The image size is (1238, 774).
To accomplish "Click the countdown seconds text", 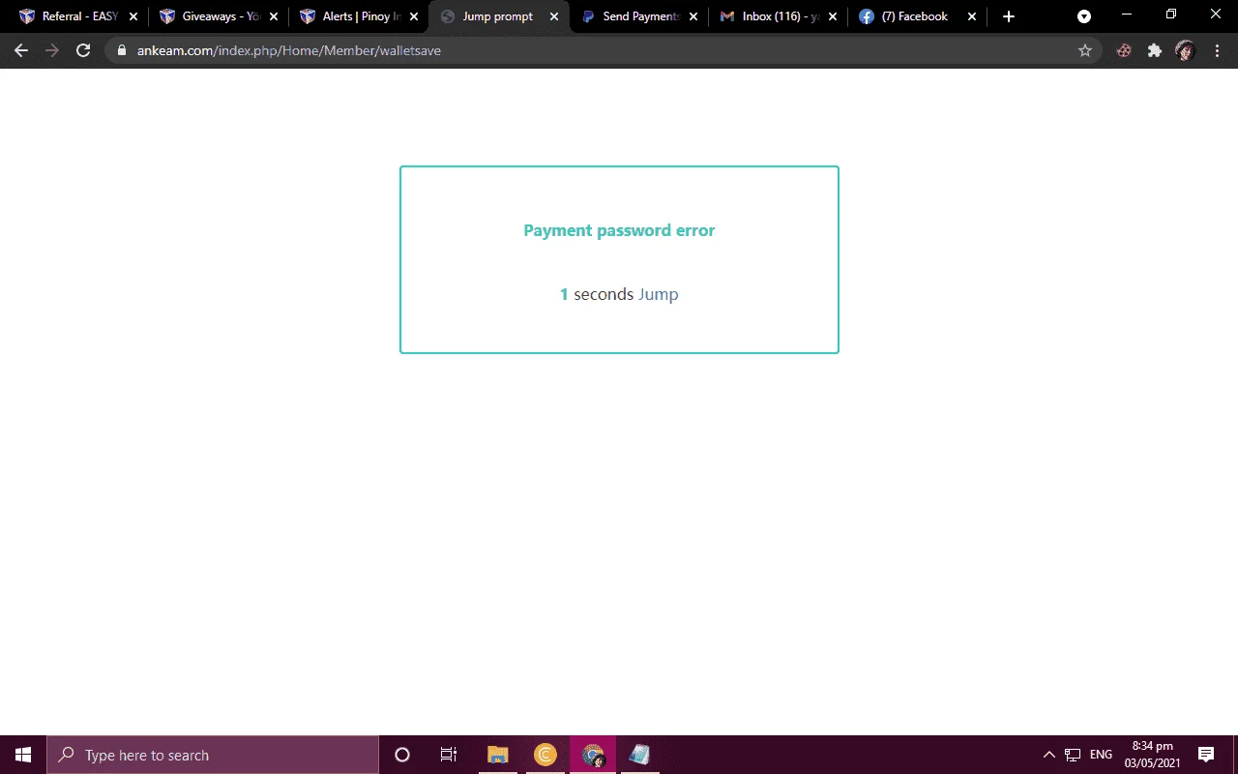I will [597, 294].
